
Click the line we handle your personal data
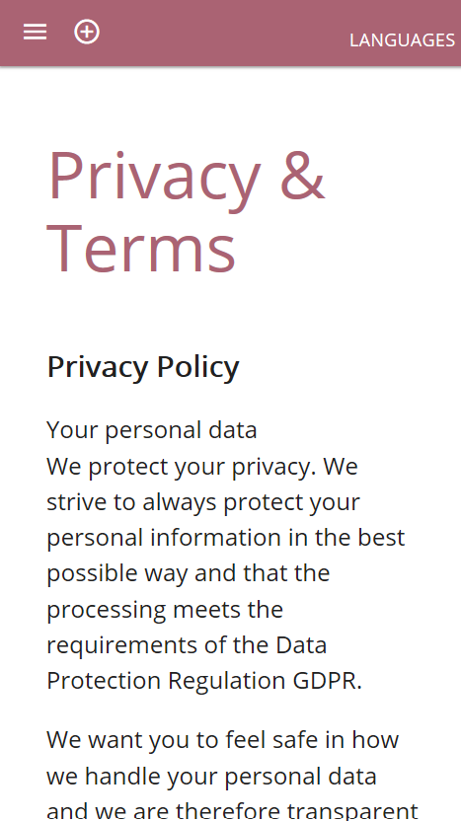(211, 776)
